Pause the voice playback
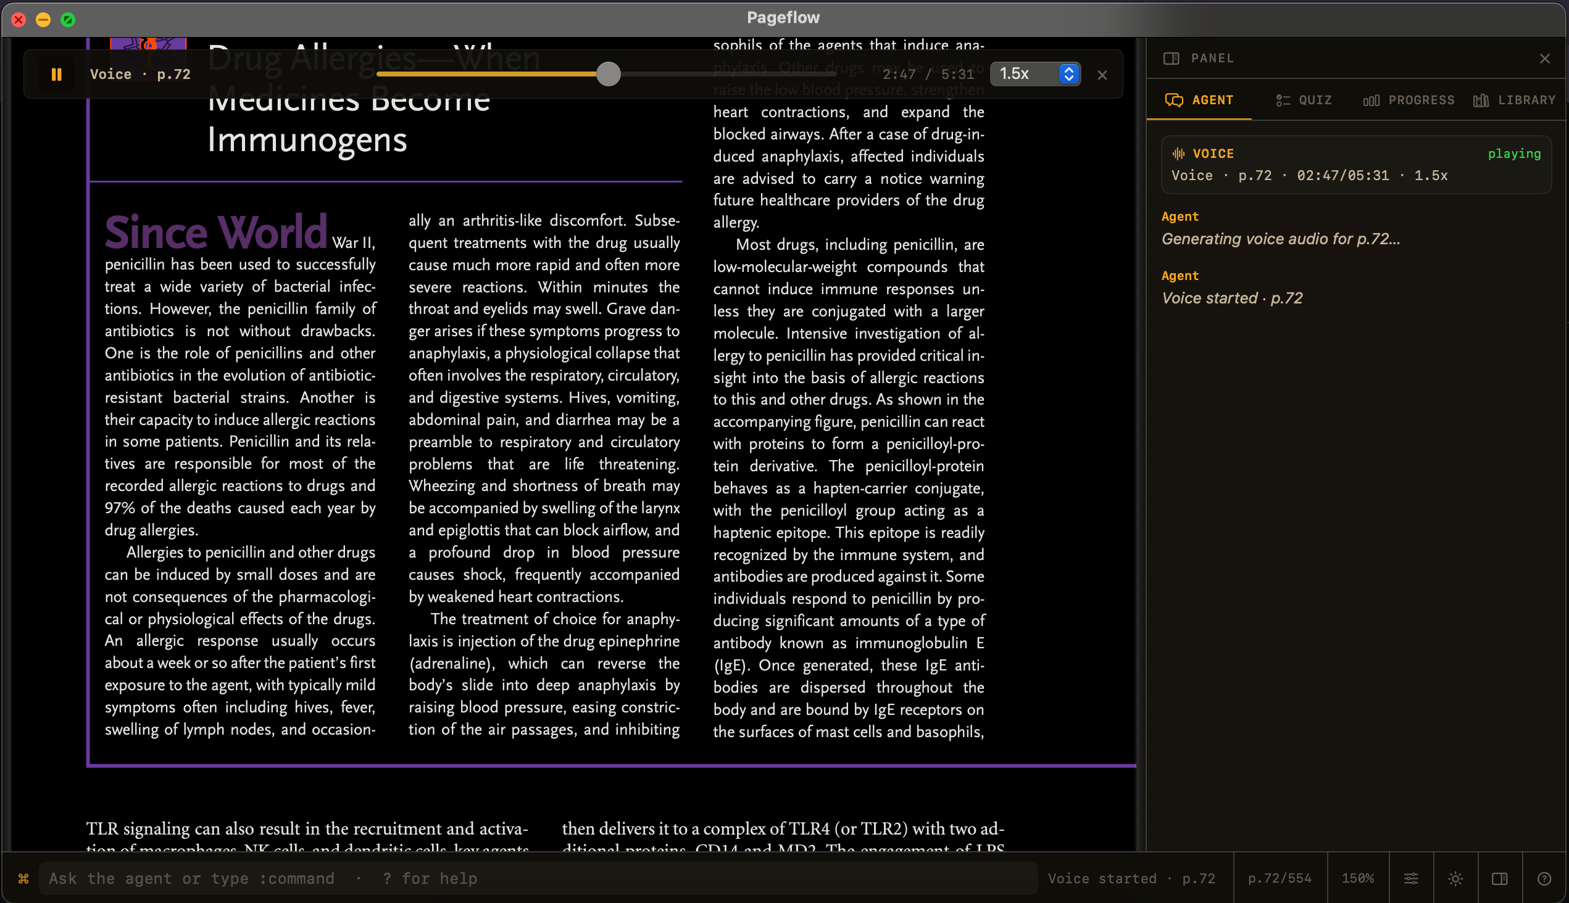The image size is (1569, 903). click(x=57, y=75)
